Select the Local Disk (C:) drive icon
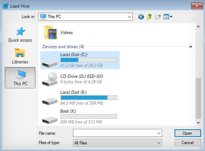Viewport: 205px width, 151px height. pyautogui.click(x=50, y=64)
